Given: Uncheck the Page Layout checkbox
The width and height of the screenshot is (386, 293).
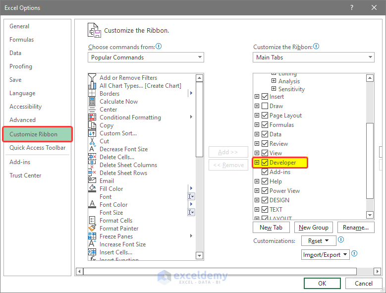Looking at the screenshot, I should 265,115.
